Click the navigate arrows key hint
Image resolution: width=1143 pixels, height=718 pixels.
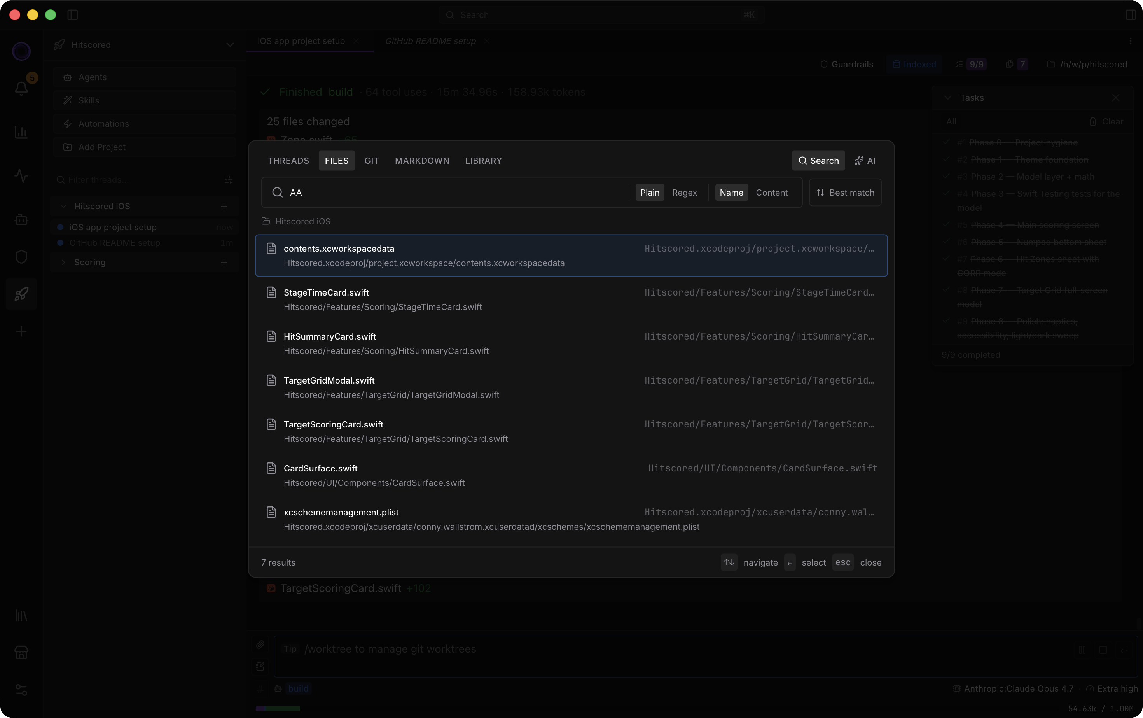click(729, 562)
